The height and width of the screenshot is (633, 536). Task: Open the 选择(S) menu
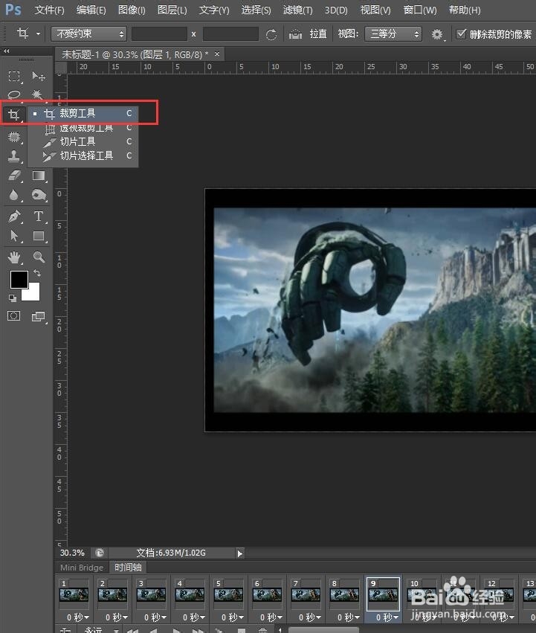click(256, 10)
